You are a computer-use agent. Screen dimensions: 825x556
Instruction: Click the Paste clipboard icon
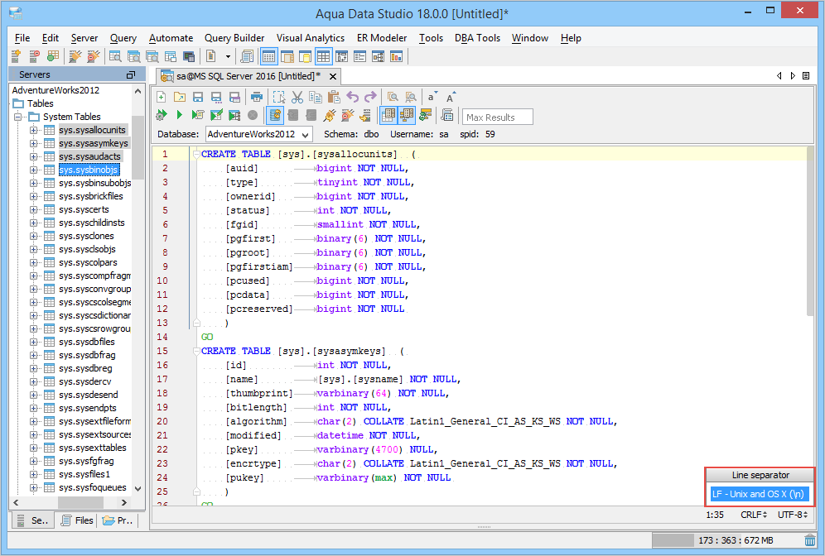click(x=332, y=97)
